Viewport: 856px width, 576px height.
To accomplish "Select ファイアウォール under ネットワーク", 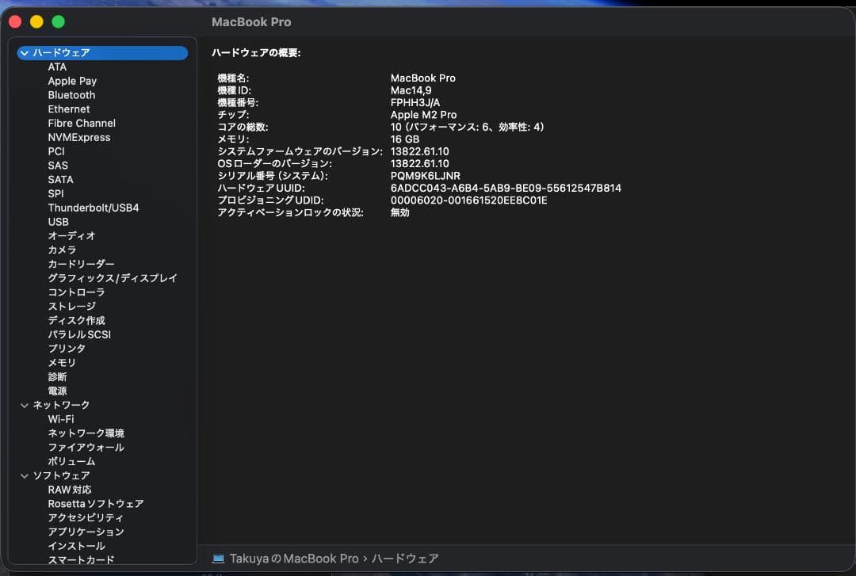I will (84, 447).
